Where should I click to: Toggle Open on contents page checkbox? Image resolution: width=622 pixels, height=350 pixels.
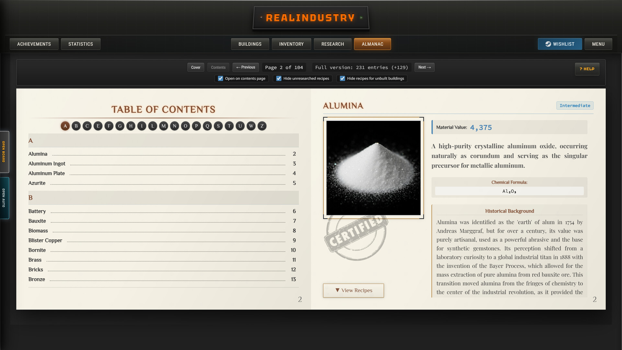tap(221, 78)
